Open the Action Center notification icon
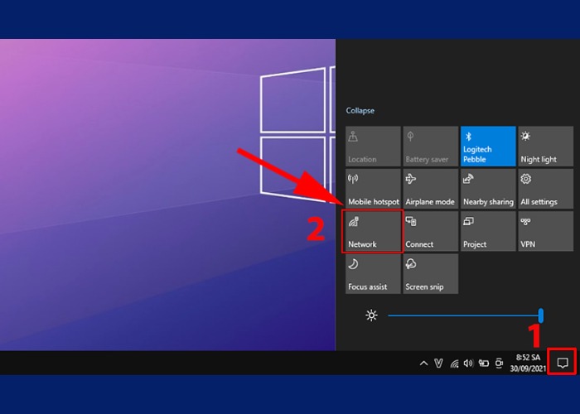This screenshot has height=414, width=580. 562,363
